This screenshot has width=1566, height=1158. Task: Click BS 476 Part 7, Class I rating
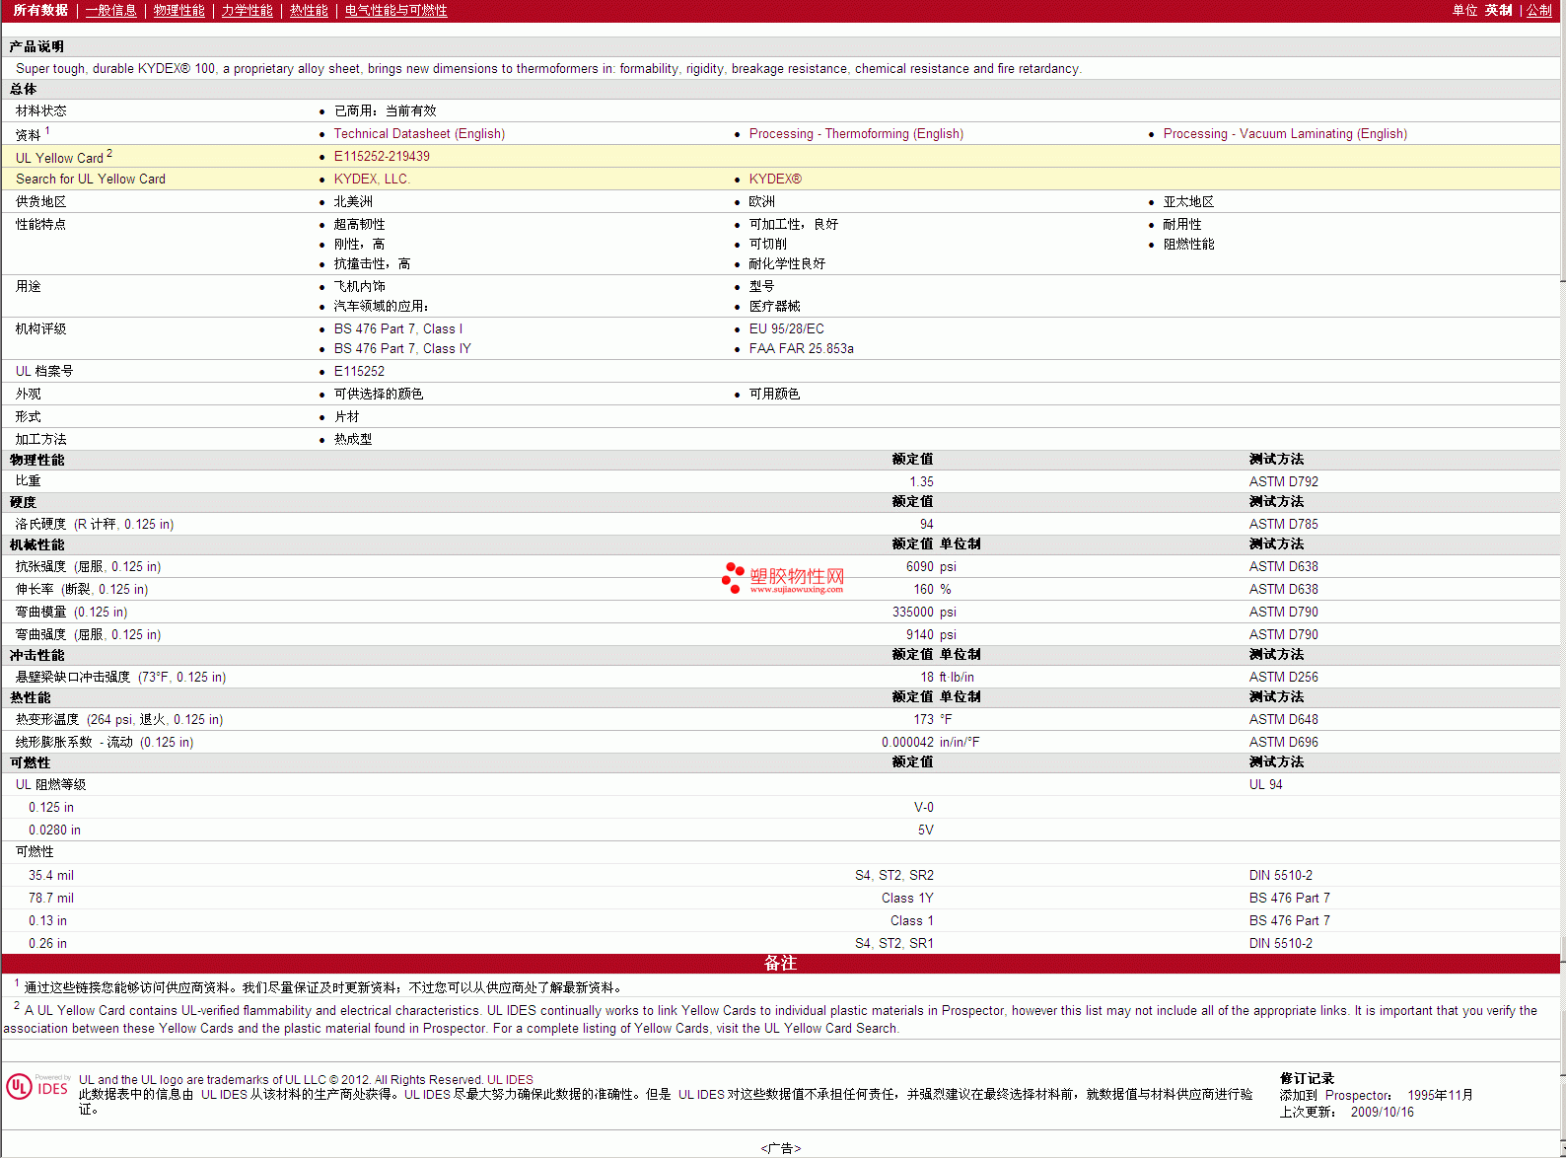[x=397, y=328]
